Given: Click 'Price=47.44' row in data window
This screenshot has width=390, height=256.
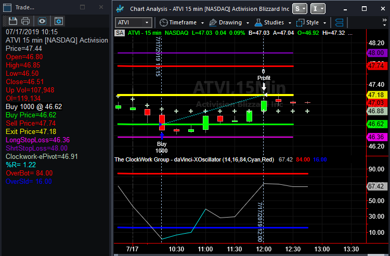Looking at the screenshot, I should coord(24,48).
